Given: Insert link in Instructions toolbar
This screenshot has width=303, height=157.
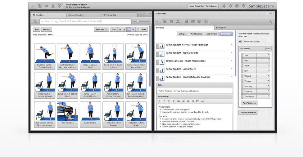Looking at the screenshot, I should 202,101.
